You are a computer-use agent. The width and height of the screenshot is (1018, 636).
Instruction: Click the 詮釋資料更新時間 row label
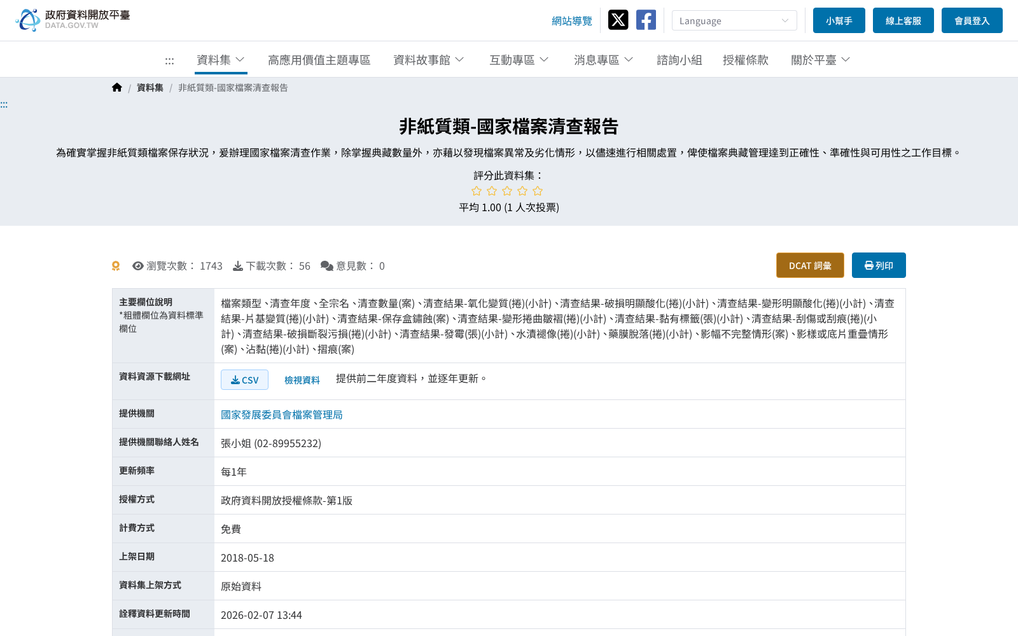(x=155, y=614)
